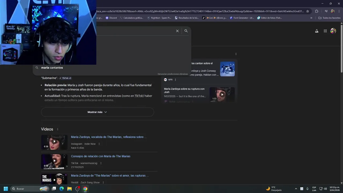Open File Explorer from taskbar
The height and width of the screenshot is (193, 343).
click(x=69, y=189)
